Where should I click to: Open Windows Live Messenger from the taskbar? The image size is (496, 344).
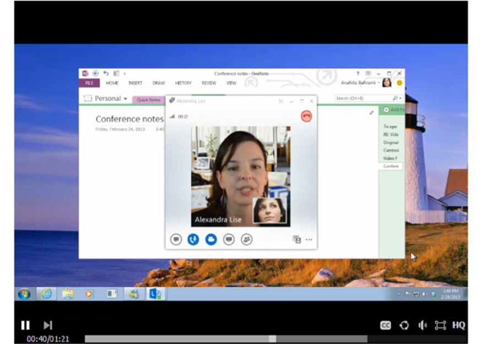pos(134,294)
